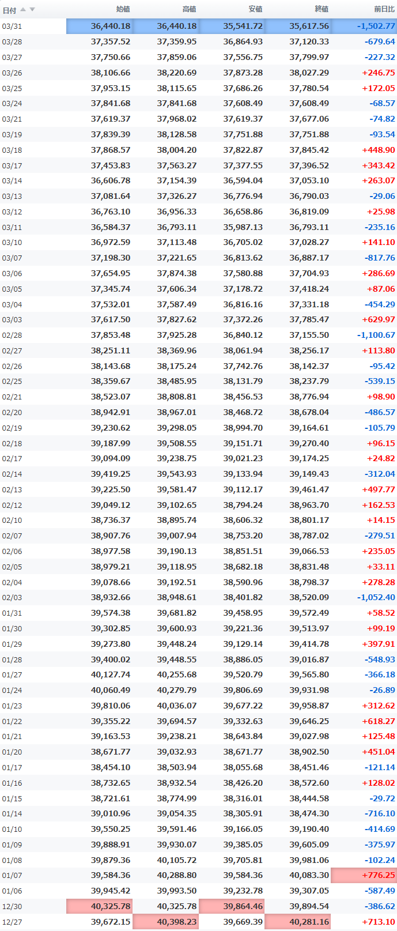This screenshot has height=931, width=397.
Task: Select the 02/28 change value -1,100.67
Action: pyautogui.click(x=376, y=335)
